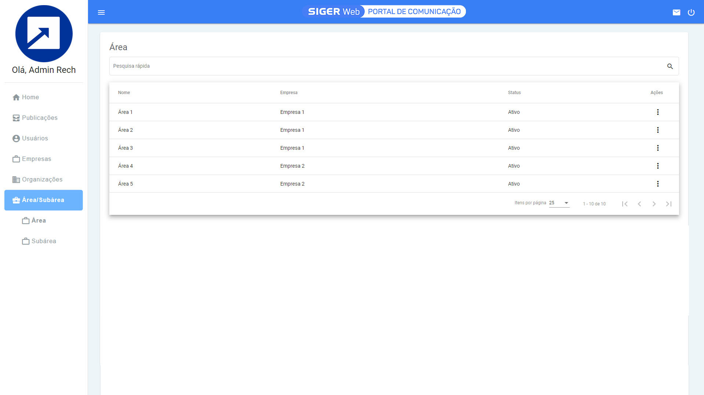Click the search magnifier icon
The width and height of the screenshot is (704, 395).
[x=670, y=66]
